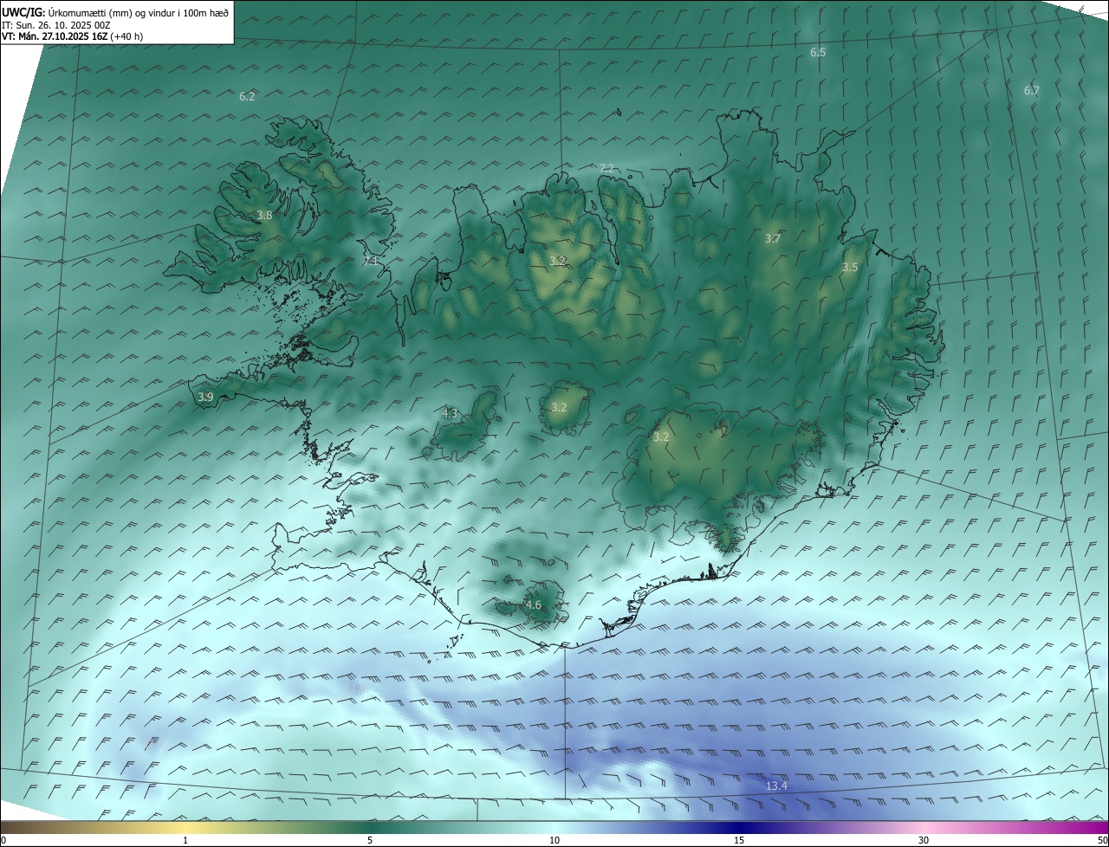
Task: Click the 6.5 value label on the map
Action: point(818,52)
